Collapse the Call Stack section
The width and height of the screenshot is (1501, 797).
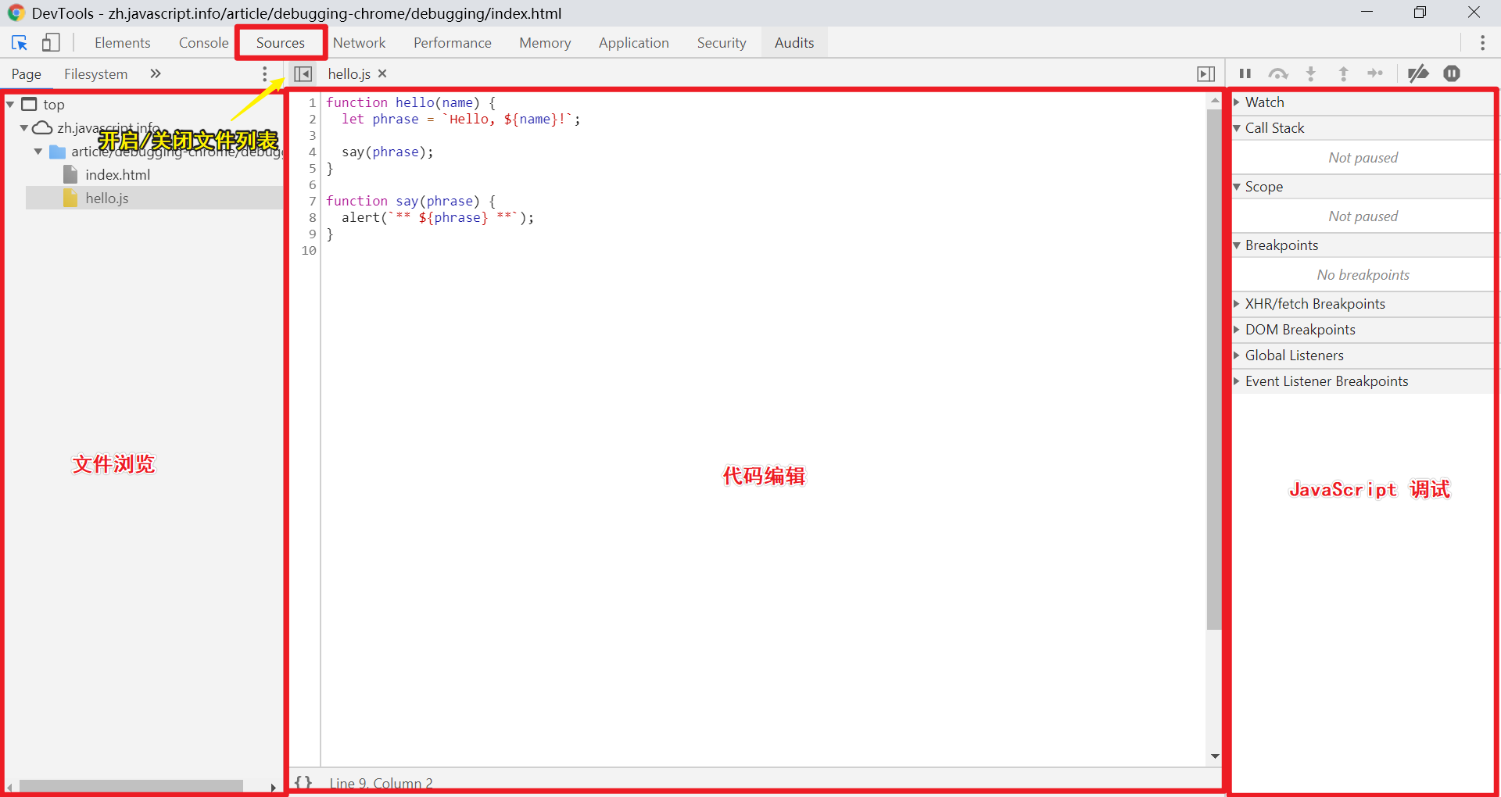pos(1363,128)
